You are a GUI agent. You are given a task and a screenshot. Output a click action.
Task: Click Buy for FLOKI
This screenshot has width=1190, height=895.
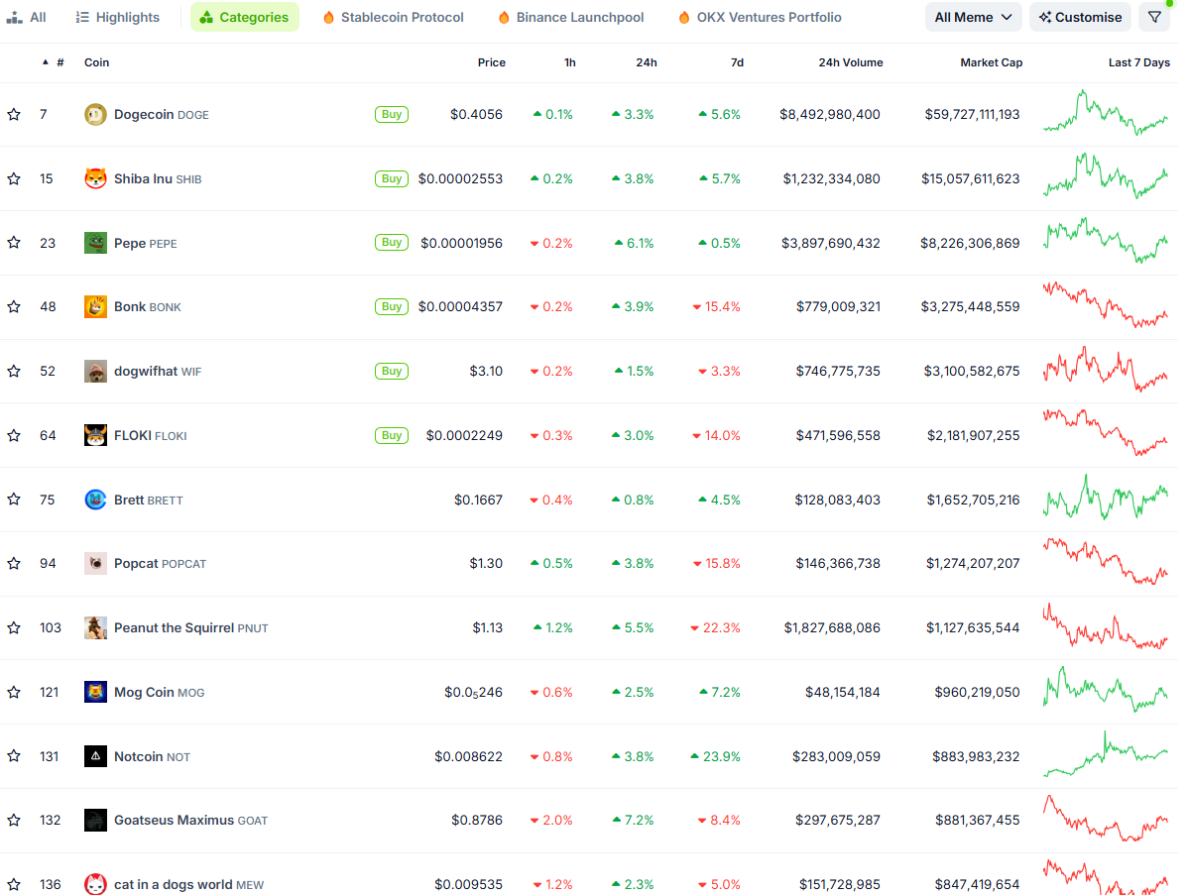pos(392,434)
